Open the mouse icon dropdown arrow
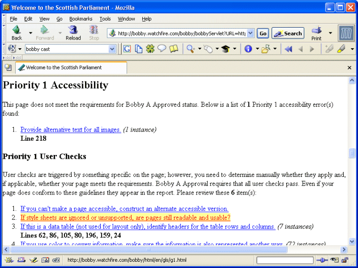The width and height of the screenshot is (358, 268). [x=217, y=49]
